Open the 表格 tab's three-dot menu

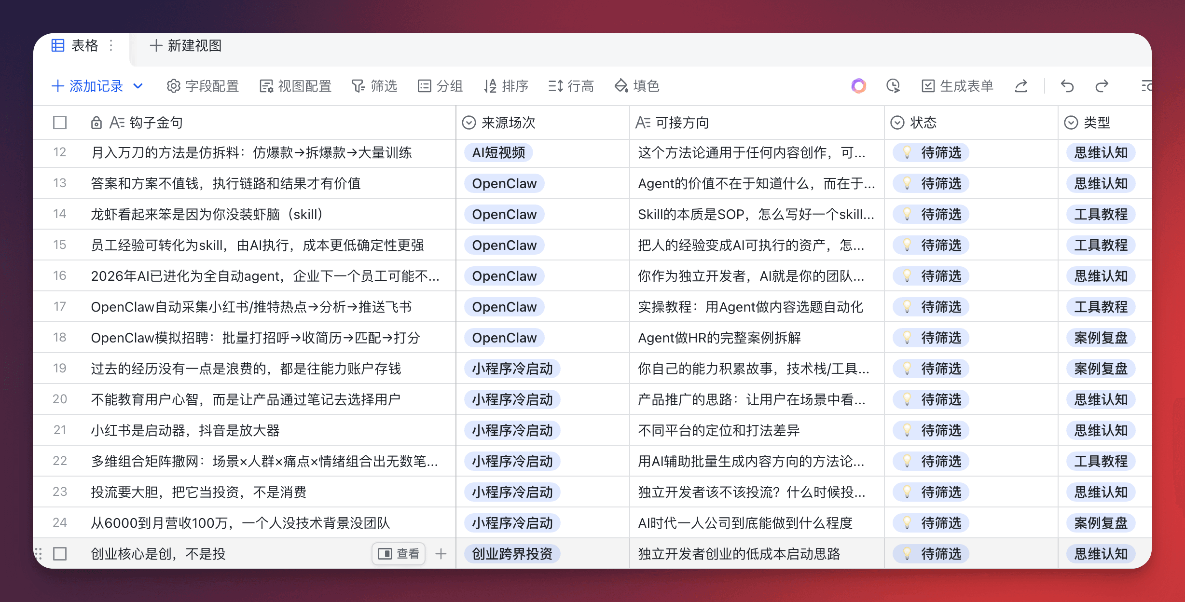click(111, 45)
